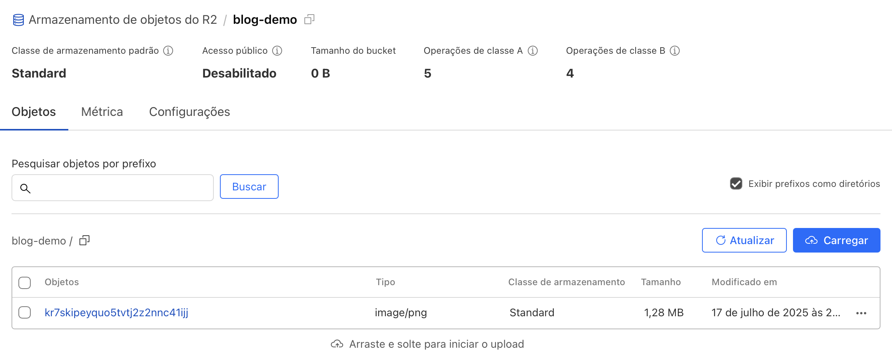Open the three-dot actions menu for the object
The width and height of the screenshot is (892, 360).
pyautogui.click(x=861, y=313)
